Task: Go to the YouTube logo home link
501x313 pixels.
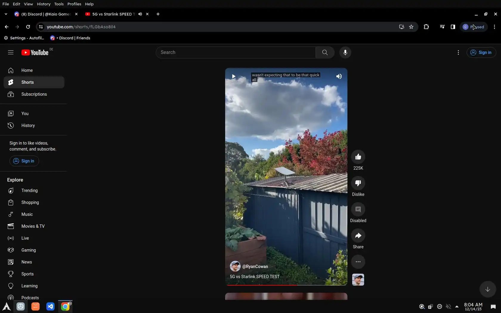Action: (35, 52)
